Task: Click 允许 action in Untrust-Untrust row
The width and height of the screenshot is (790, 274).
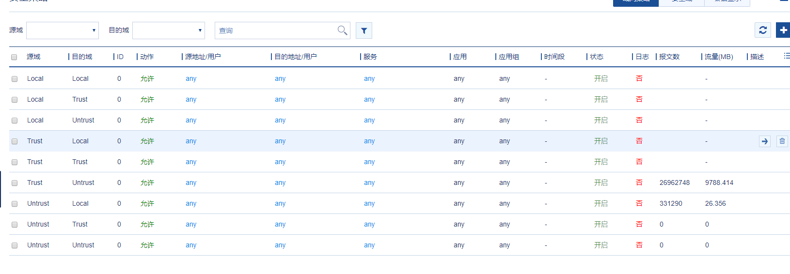Action: [x=147, y=245]
